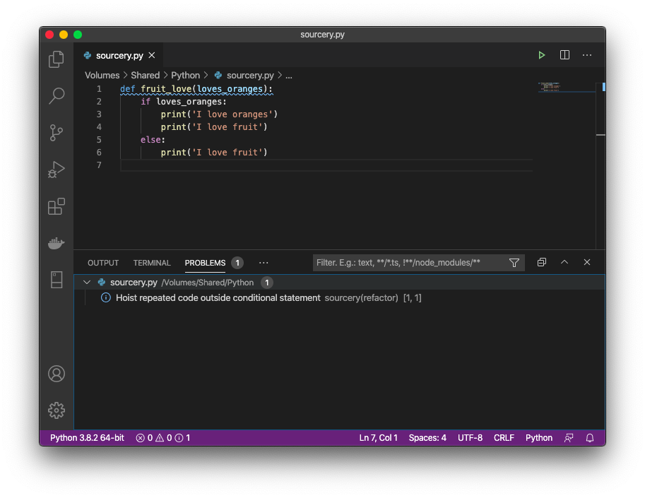
Task: Open the Source Control view
Action: pyautogui.click(x=57, y=132)
